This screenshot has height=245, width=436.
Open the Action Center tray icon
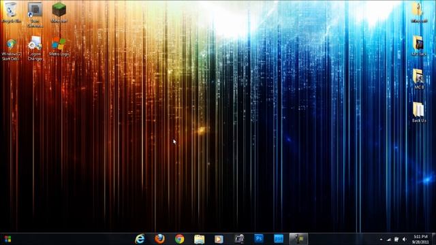[396, 240]
